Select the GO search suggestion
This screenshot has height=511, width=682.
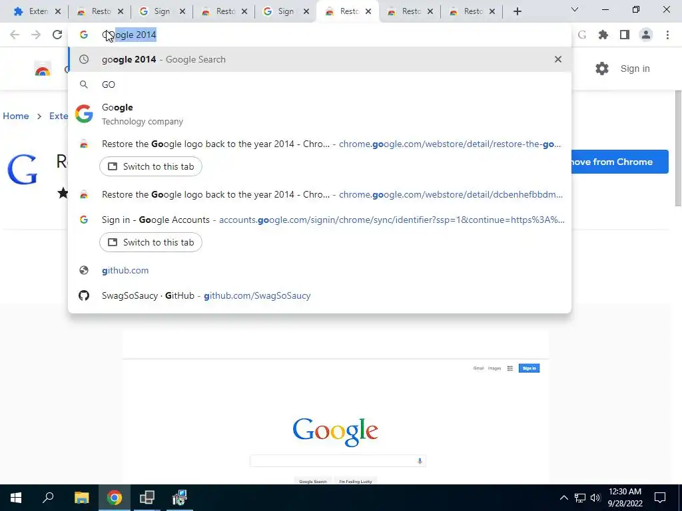[x=320, y=85]
